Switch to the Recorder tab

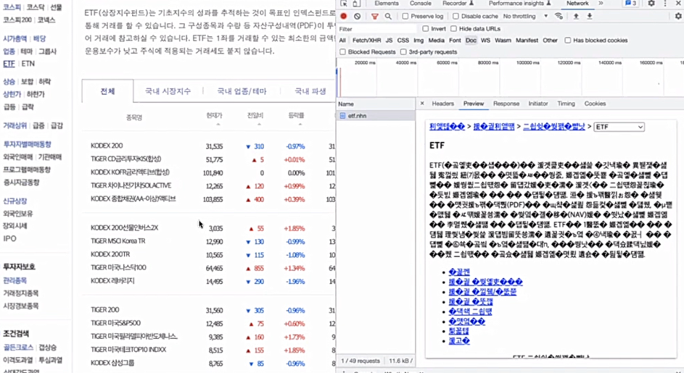(x=458, y=3)
